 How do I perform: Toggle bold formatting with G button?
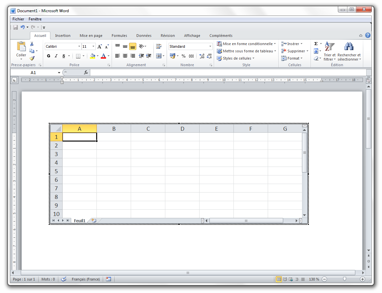pos(49,56)
